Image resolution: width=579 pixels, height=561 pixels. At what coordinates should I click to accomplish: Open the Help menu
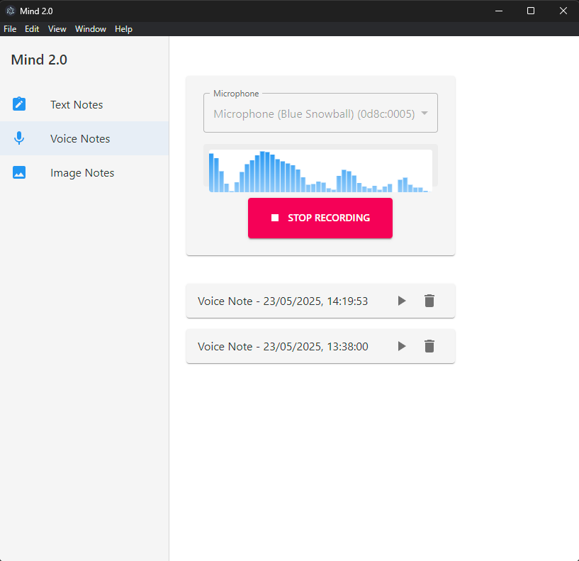(x=123, y=29)
